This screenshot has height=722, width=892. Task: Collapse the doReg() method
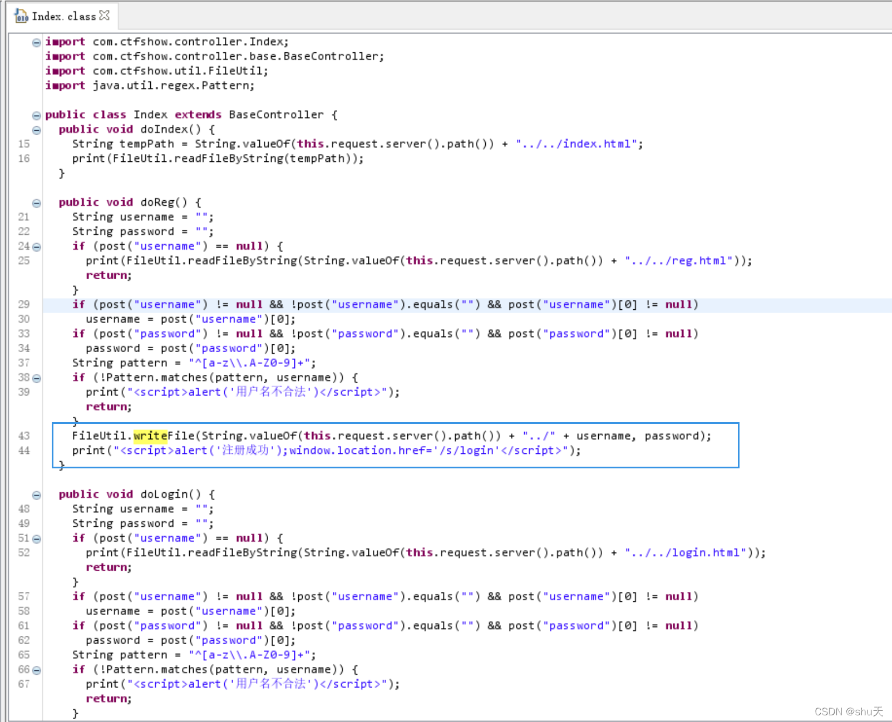click(x=36, y=203)
